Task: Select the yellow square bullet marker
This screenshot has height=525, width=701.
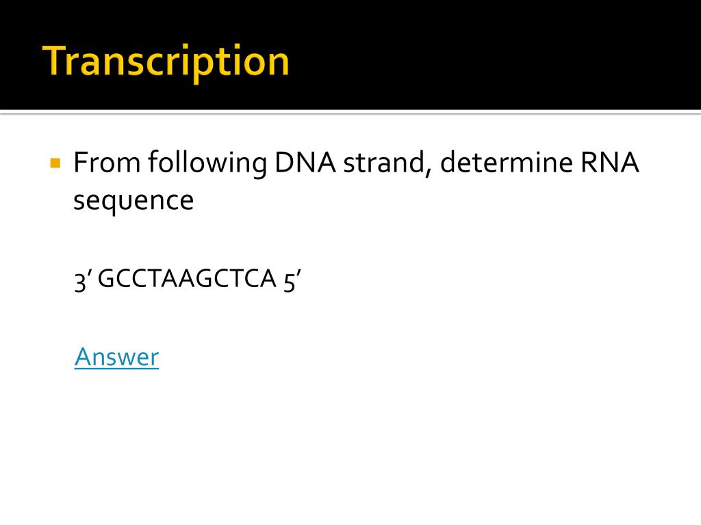Action: click(55, 163)
